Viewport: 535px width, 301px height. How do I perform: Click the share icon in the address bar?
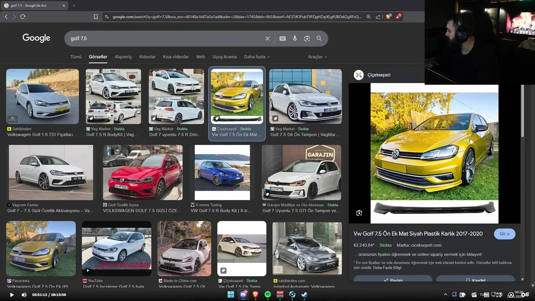(x=378, y=17)
